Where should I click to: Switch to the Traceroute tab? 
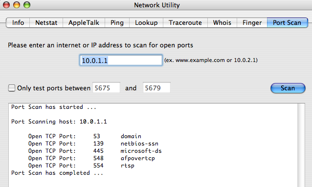tap(185, 22)
